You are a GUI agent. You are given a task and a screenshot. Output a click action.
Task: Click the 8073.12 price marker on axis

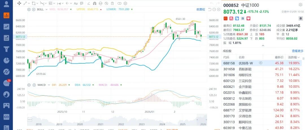pyautogui.click(x=214, y=36)
